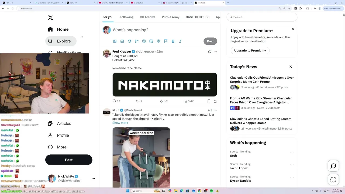
Task: Expand Nobl ad with Show more
Action: 120,123
